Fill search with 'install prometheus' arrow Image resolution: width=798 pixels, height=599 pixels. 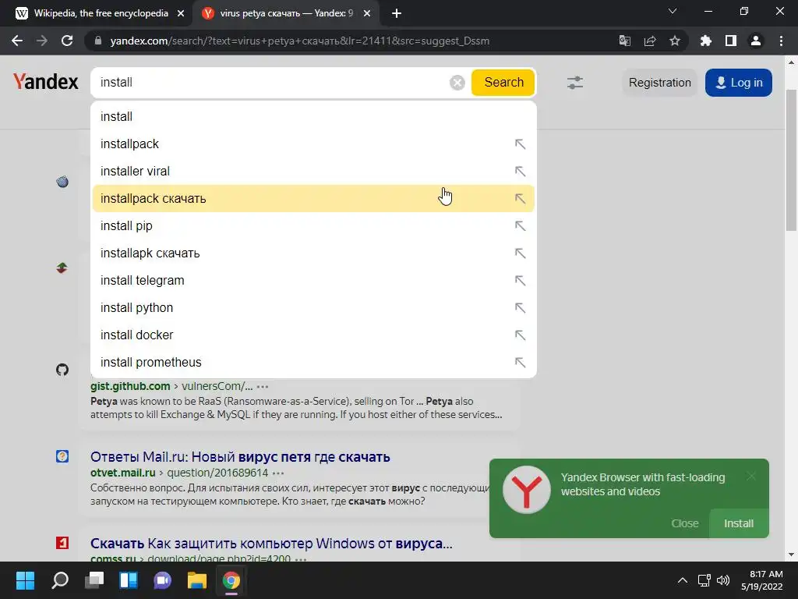(x=520, y=362)
